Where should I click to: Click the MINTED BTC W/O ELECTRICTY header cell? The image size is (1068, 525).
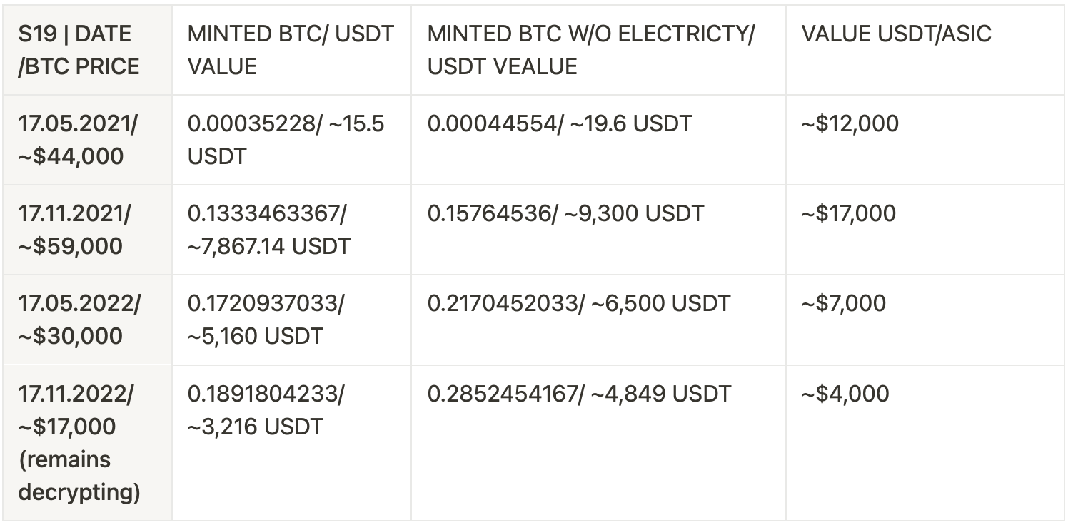tap(598, 50)
